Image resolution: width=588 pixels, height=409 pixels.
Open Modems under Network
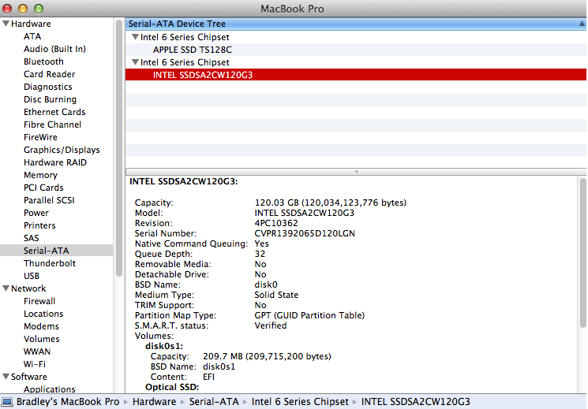[41, 326]
